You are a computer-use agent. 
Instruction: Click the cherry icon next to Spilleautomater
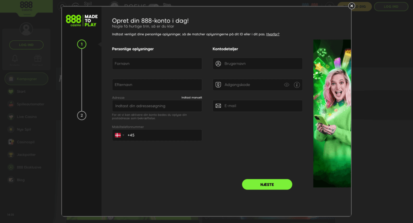coord(11,104)
